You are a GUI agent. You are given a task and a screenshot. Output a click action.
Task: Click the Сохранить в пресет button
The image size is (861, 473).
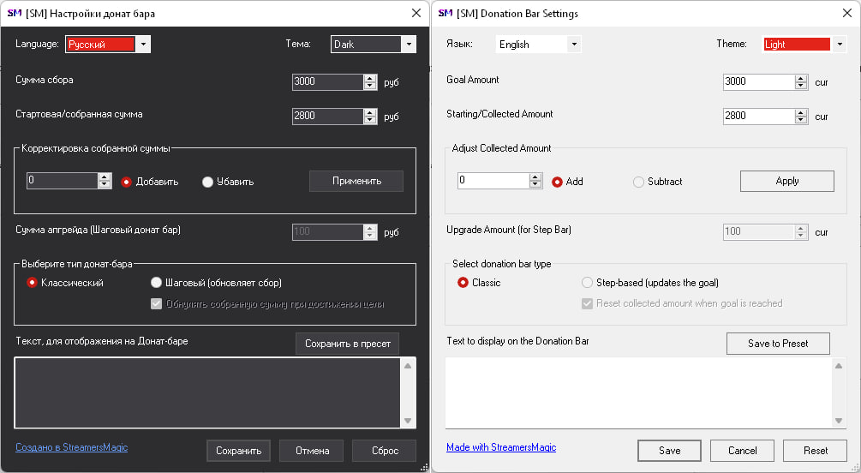(347, 344)
